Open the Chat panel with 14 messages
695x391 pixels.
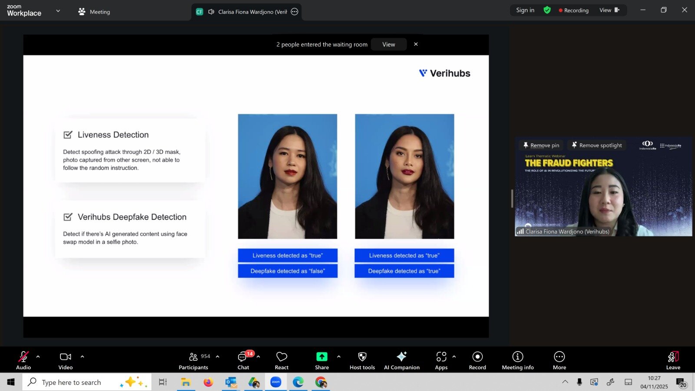point(243,360)
